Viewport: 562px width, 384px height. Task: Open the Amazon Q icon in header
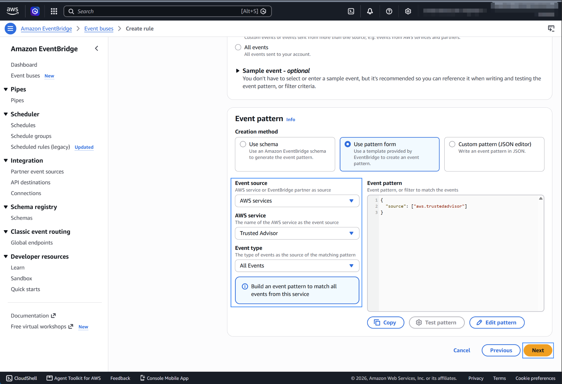35,11
